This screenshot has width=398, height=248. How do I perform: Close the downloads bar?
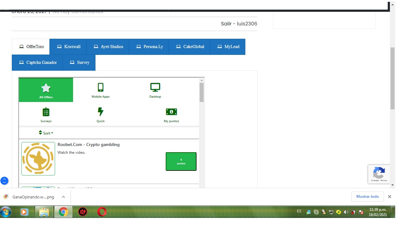pos(390,197)
